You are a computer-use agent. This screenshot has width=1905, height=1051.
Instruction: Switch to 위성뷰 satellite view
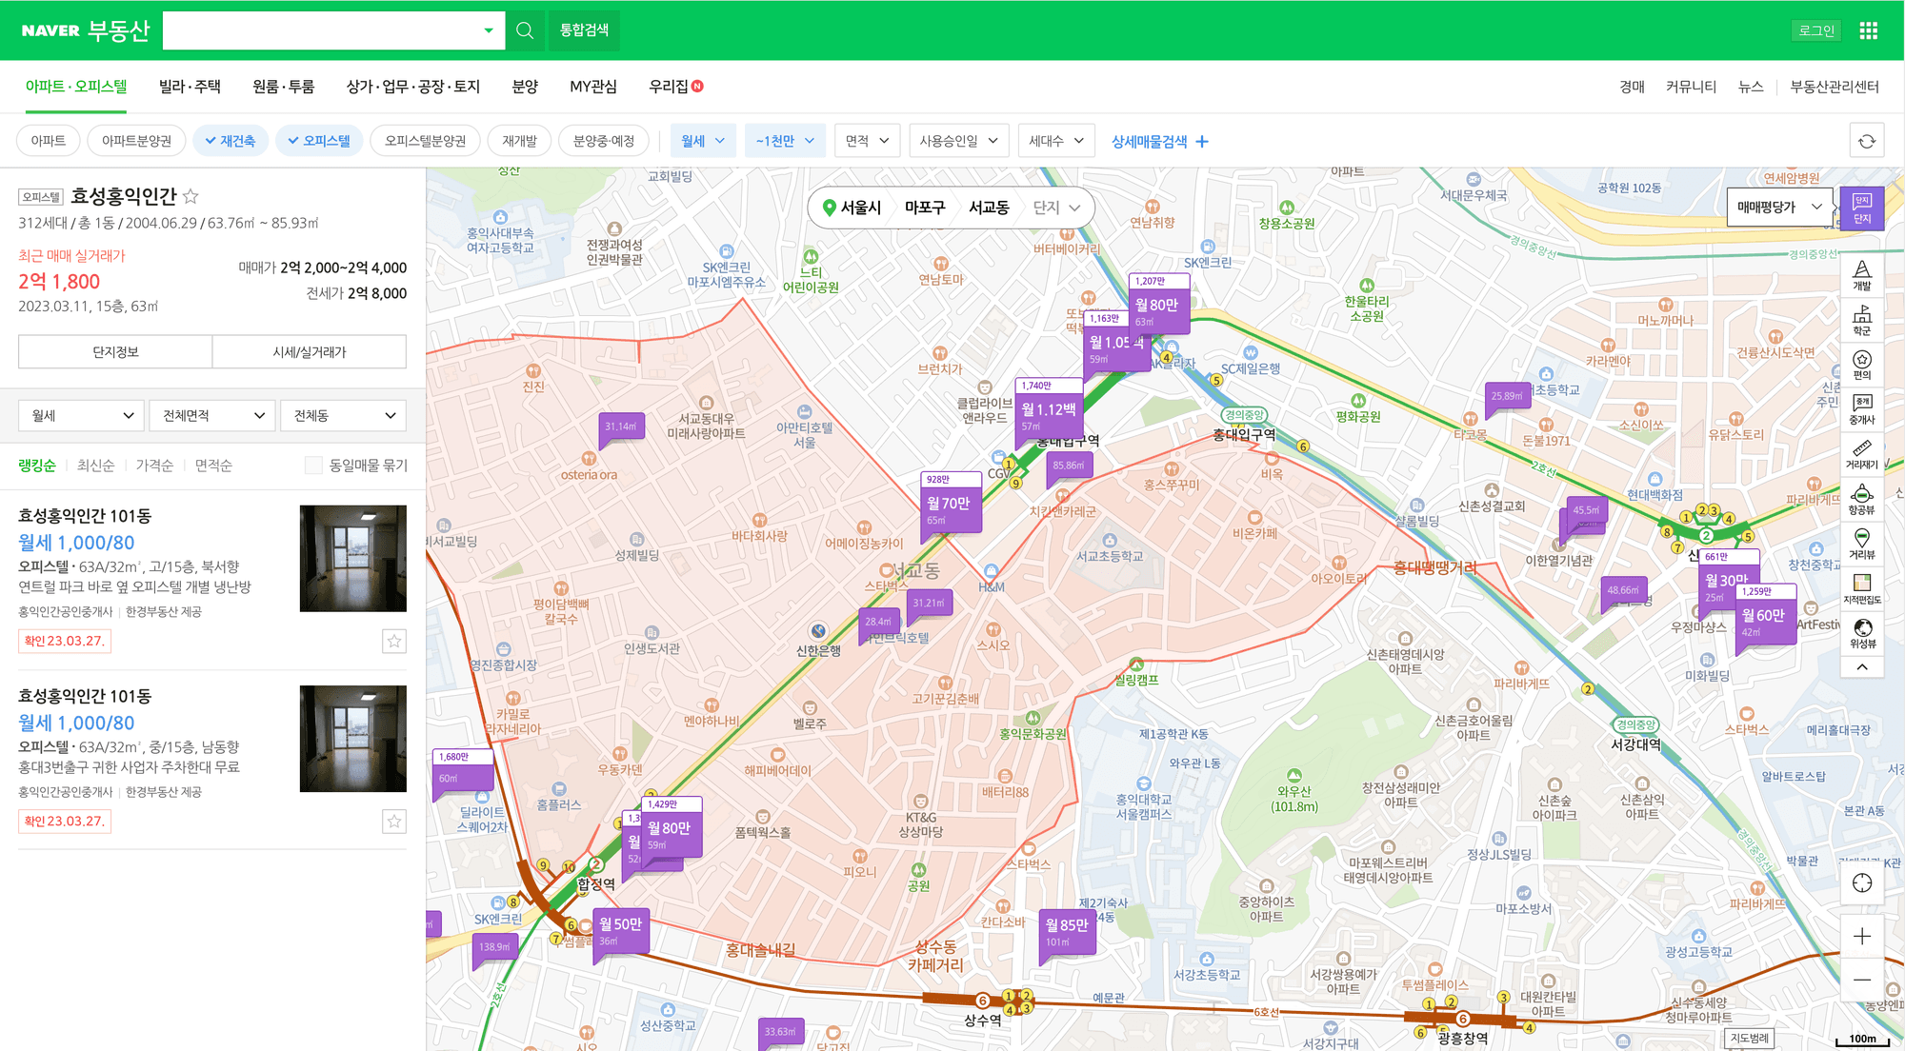coord(1862,633)
